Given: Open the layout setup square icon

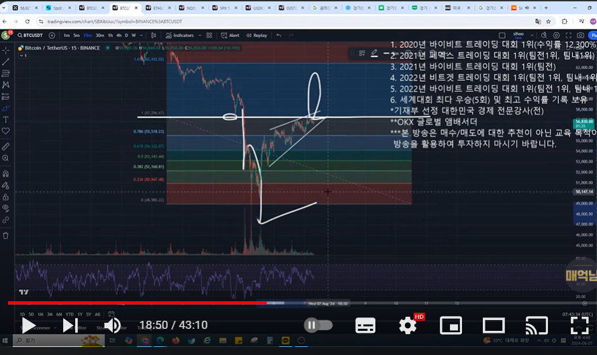Looking at the screenshot, I should (x=502, y=36).
